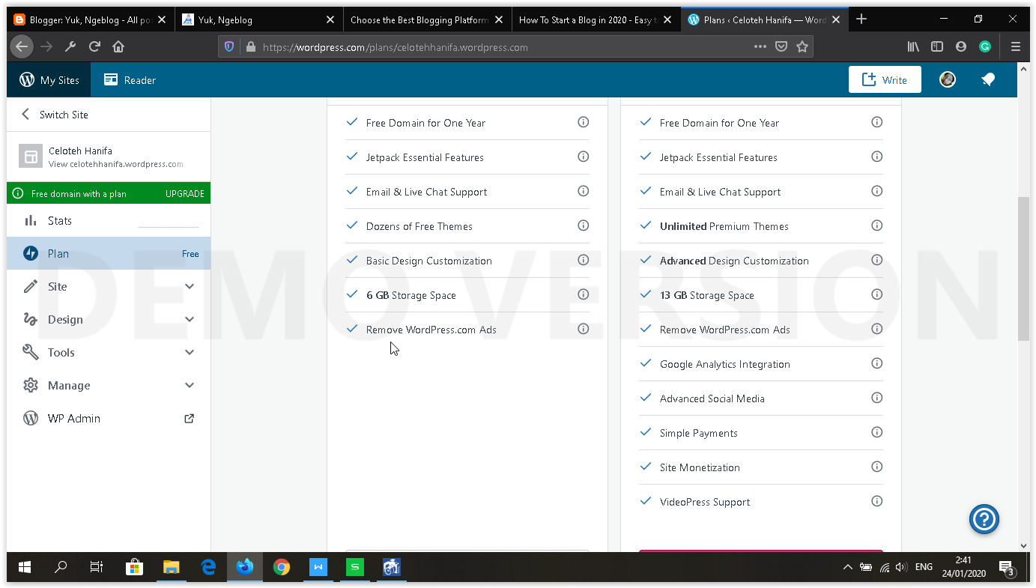Go to browser home page
The image size is (1036, 588).
pos(118,47)
